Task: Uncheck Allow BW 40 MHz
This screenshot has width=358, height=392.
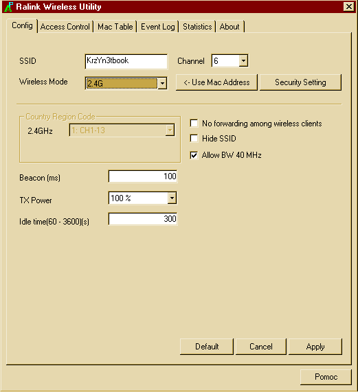Action: [194, 155]
